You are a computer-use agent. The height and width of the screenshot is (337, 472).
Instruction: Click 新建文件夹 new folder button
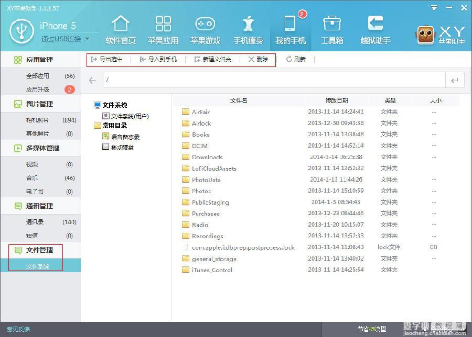click(213, 59)
